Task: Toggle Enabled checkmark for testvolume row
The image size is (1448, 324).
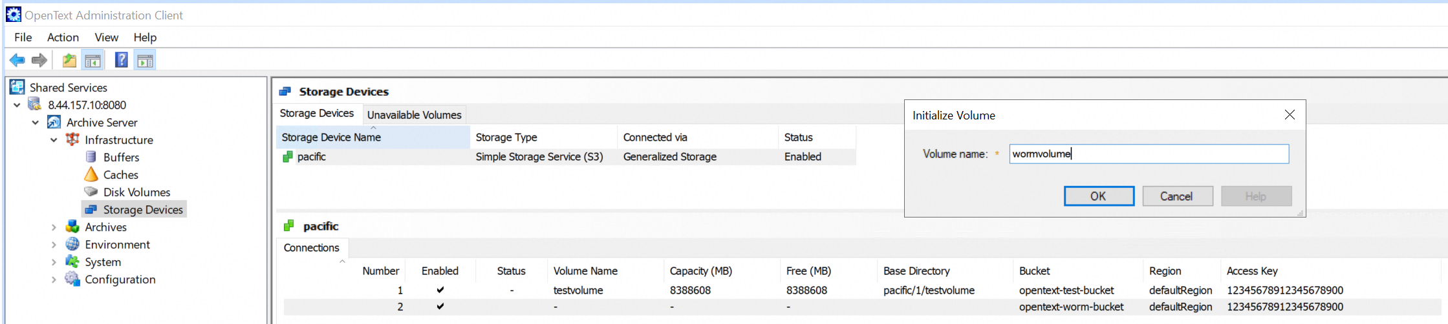Action: click(440, 290)
